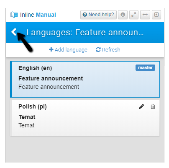This screenshot has width=169, height=168.
Task: Click the back chevron arrow in the header
Action: 14,32
